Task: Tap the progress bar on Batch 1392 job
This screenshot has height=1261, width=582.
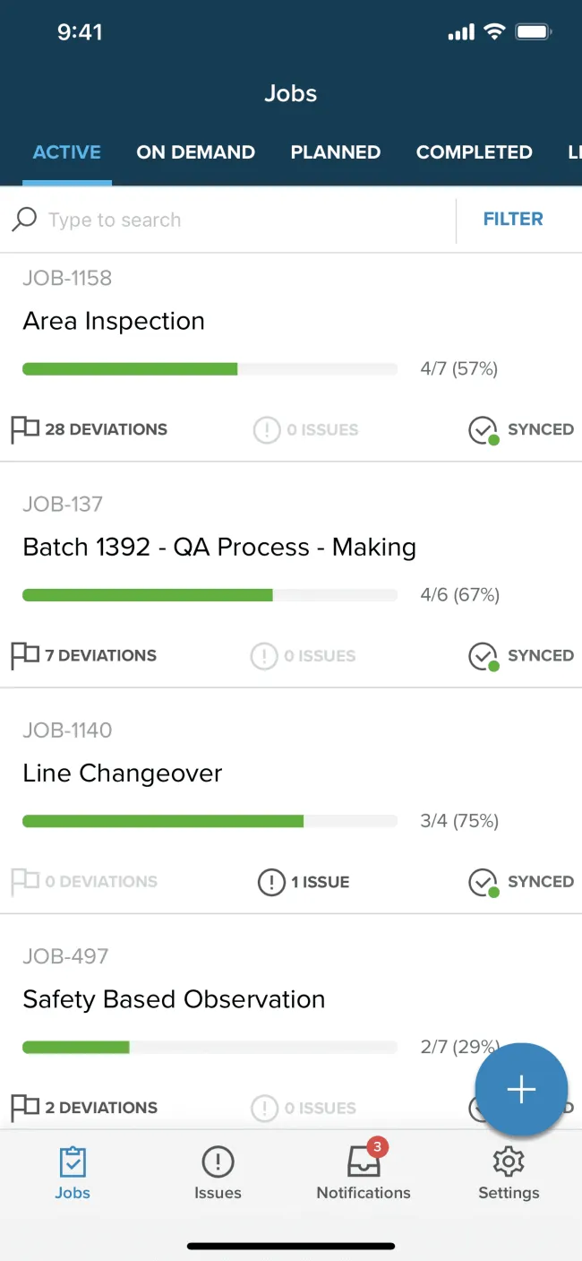Action: [x=210, y=594]
